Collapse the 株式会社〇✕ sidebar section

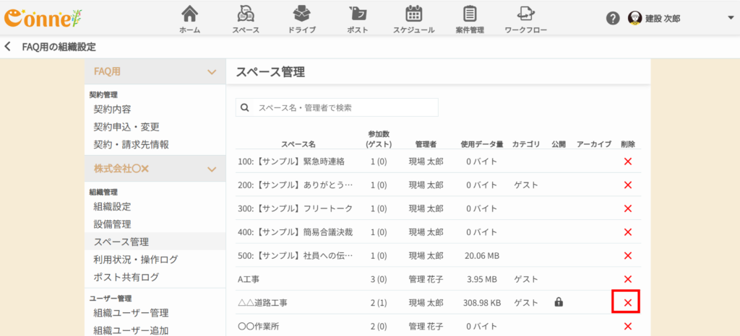tap(212, 169)
